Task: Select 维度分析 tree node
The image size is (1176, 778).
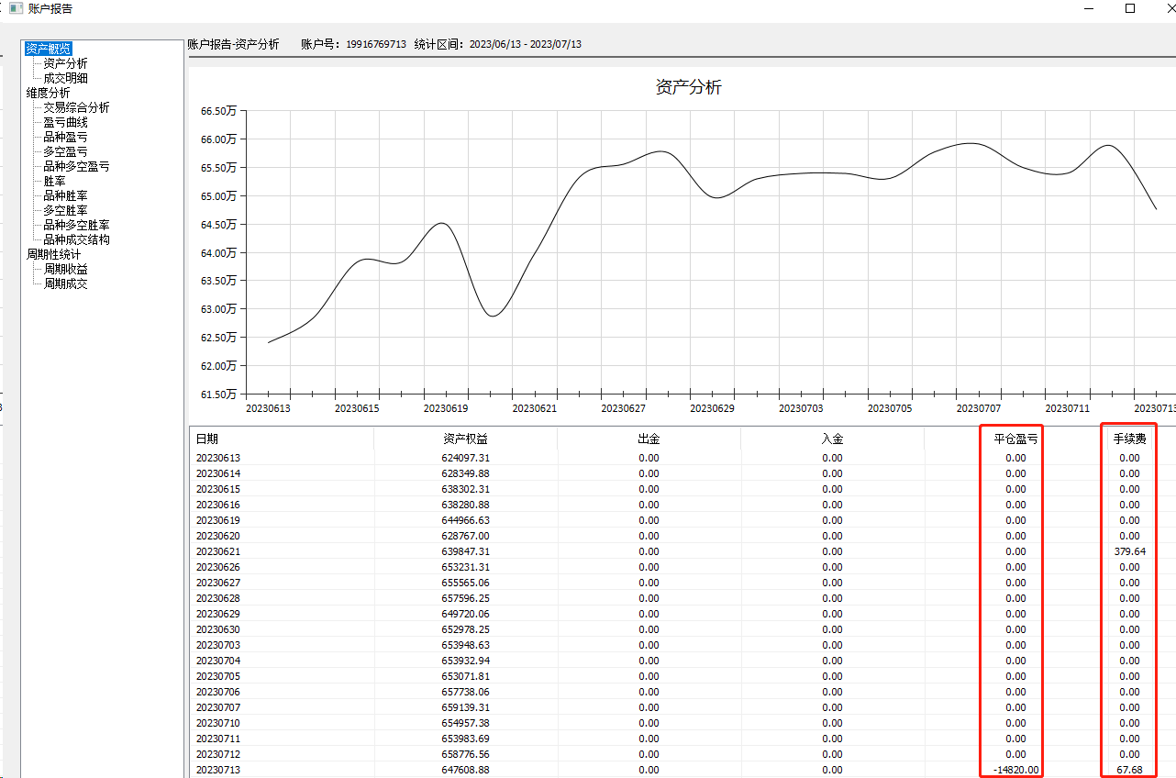Action: pyautogui.click(x=49, y=93)
